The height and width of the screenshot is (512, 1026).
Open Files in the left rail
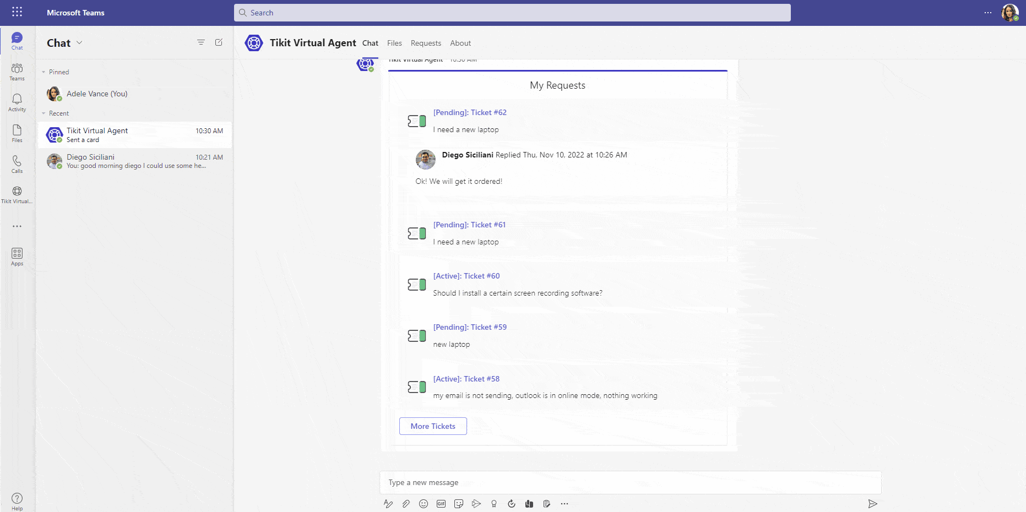point(17,133)
